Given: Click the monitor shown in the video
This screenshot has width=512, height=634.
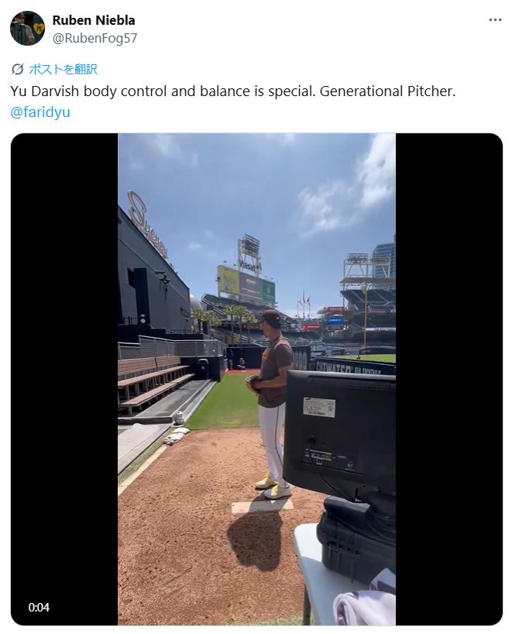Looking at the screenshot, I should click(340, 433).
